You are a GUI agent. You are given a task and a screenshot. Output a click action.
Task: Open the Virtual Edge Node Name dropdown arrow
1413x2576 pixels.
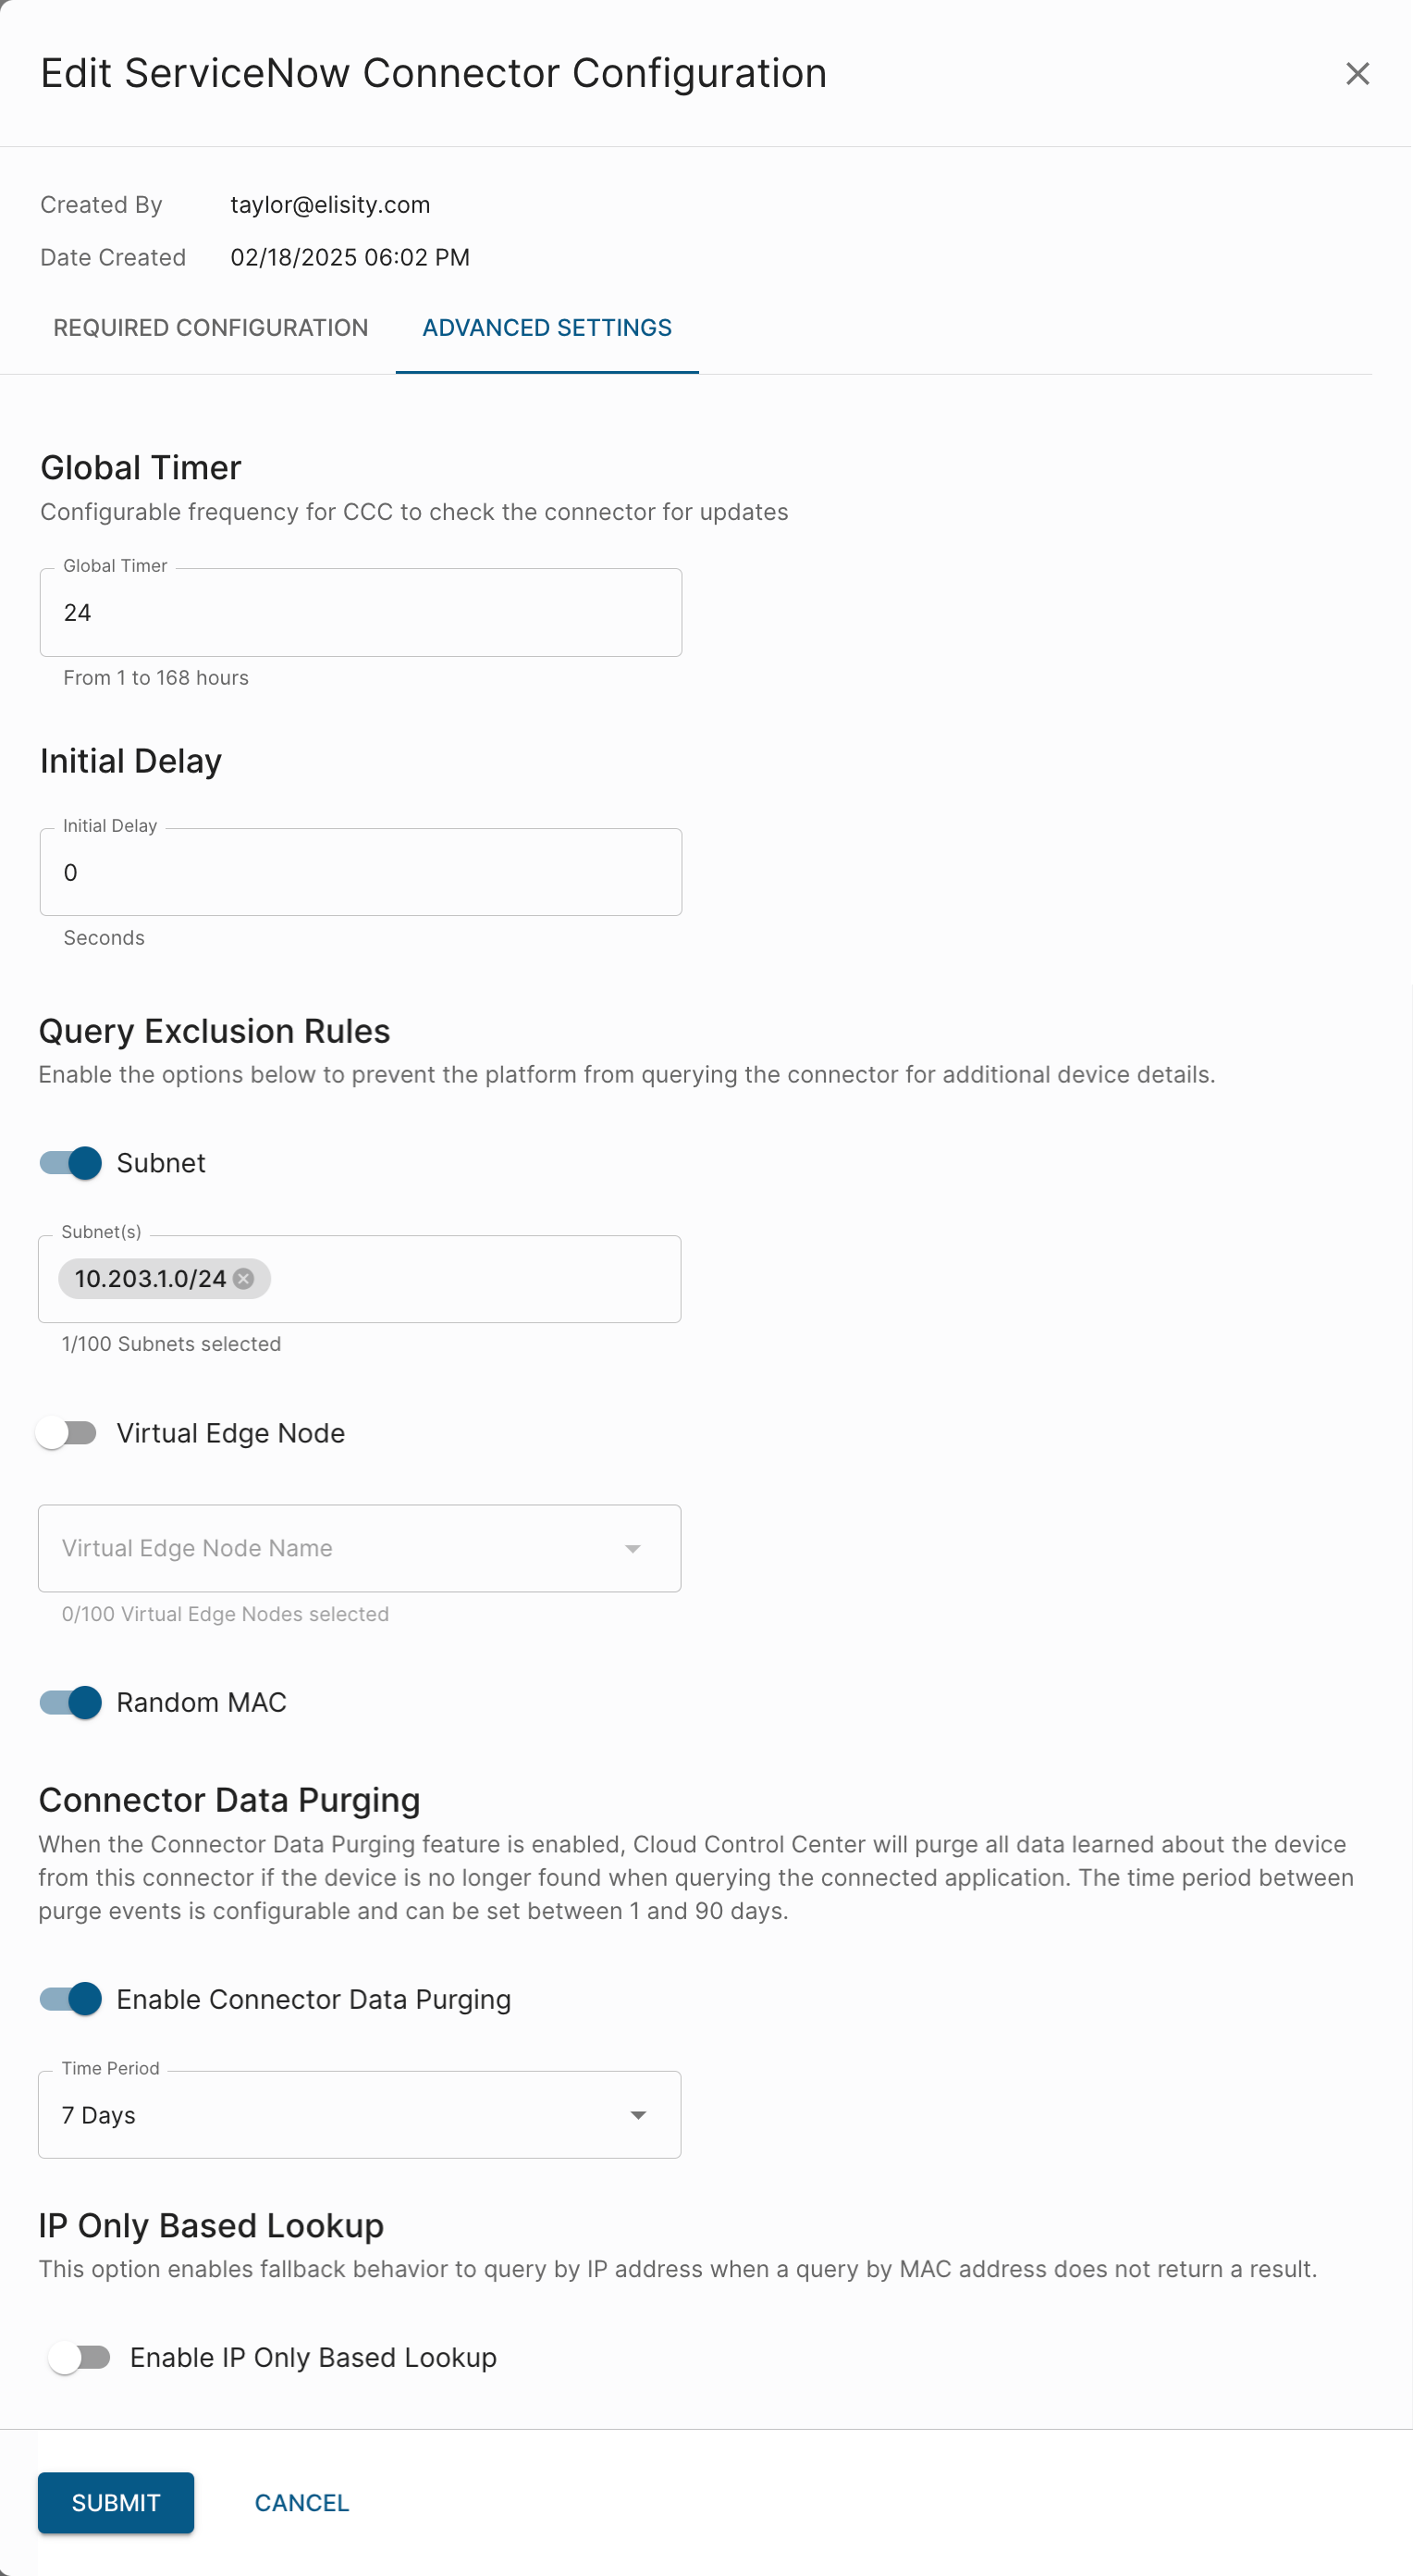coord(633,1548)
